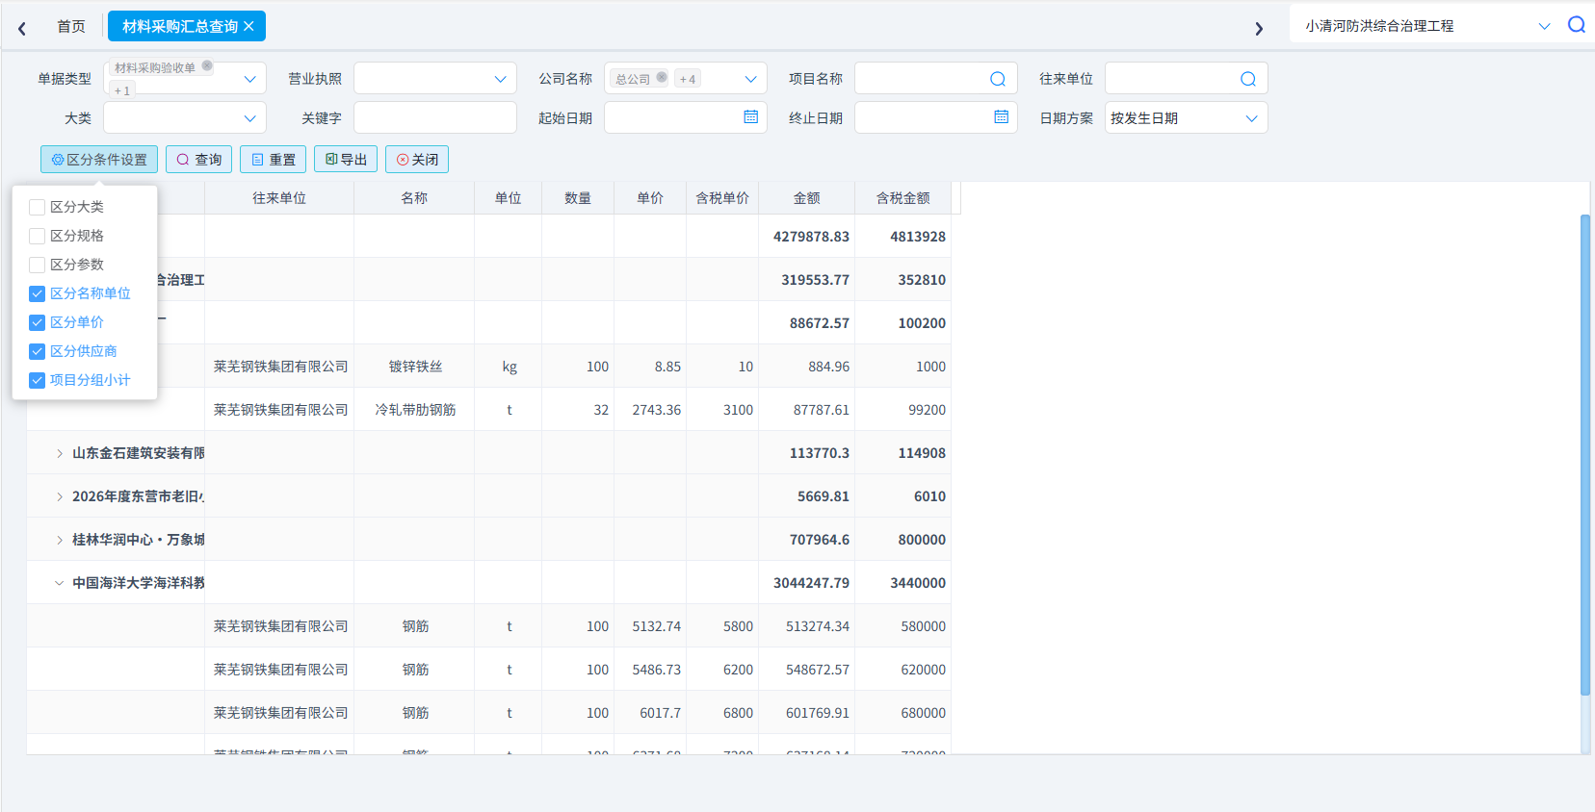Image resolution: width=1595 pixels, height=812 pixels.
Task: Disable 区分供应商 option
Action: [x=38, y=351]
